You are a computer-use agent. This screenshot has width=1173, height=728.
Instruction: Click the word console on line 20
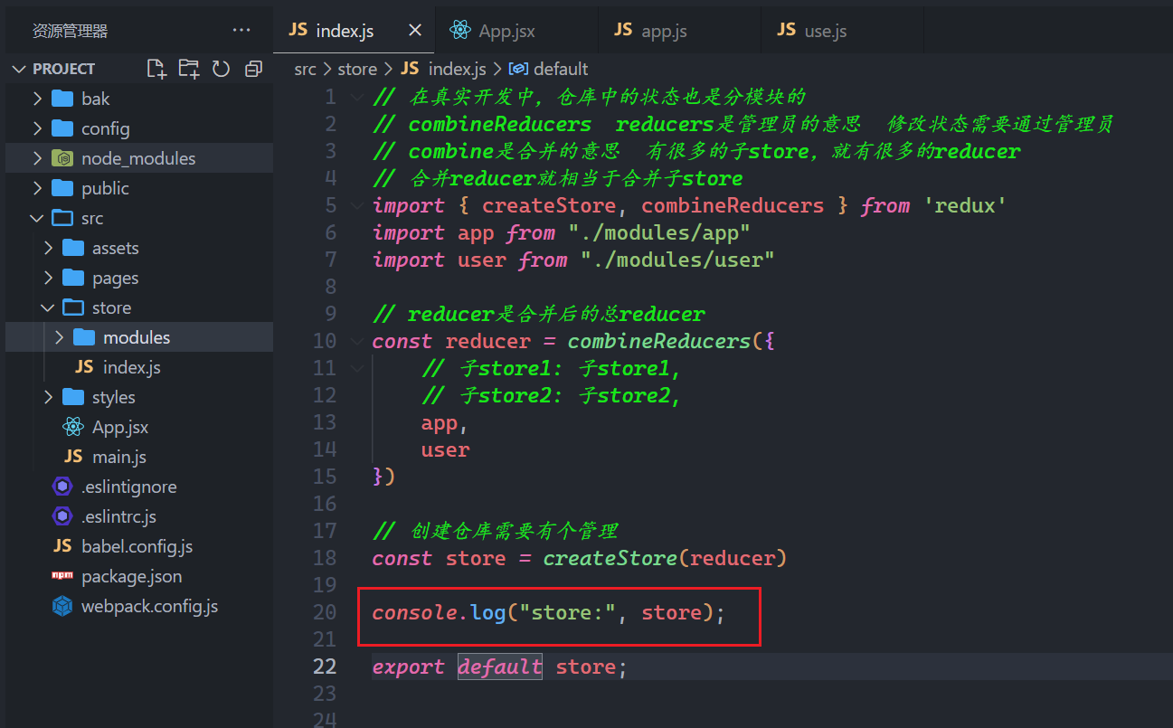(x=414, y=612)
